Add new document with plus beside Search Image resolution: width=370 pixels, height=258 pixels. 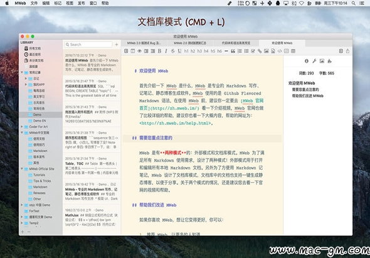tap(117, 45)
